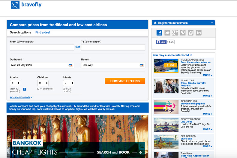Image resolution: width=237 pixels, height=158 pixels.
Task: Click the To city or airport field
Action: coord(113,47)
